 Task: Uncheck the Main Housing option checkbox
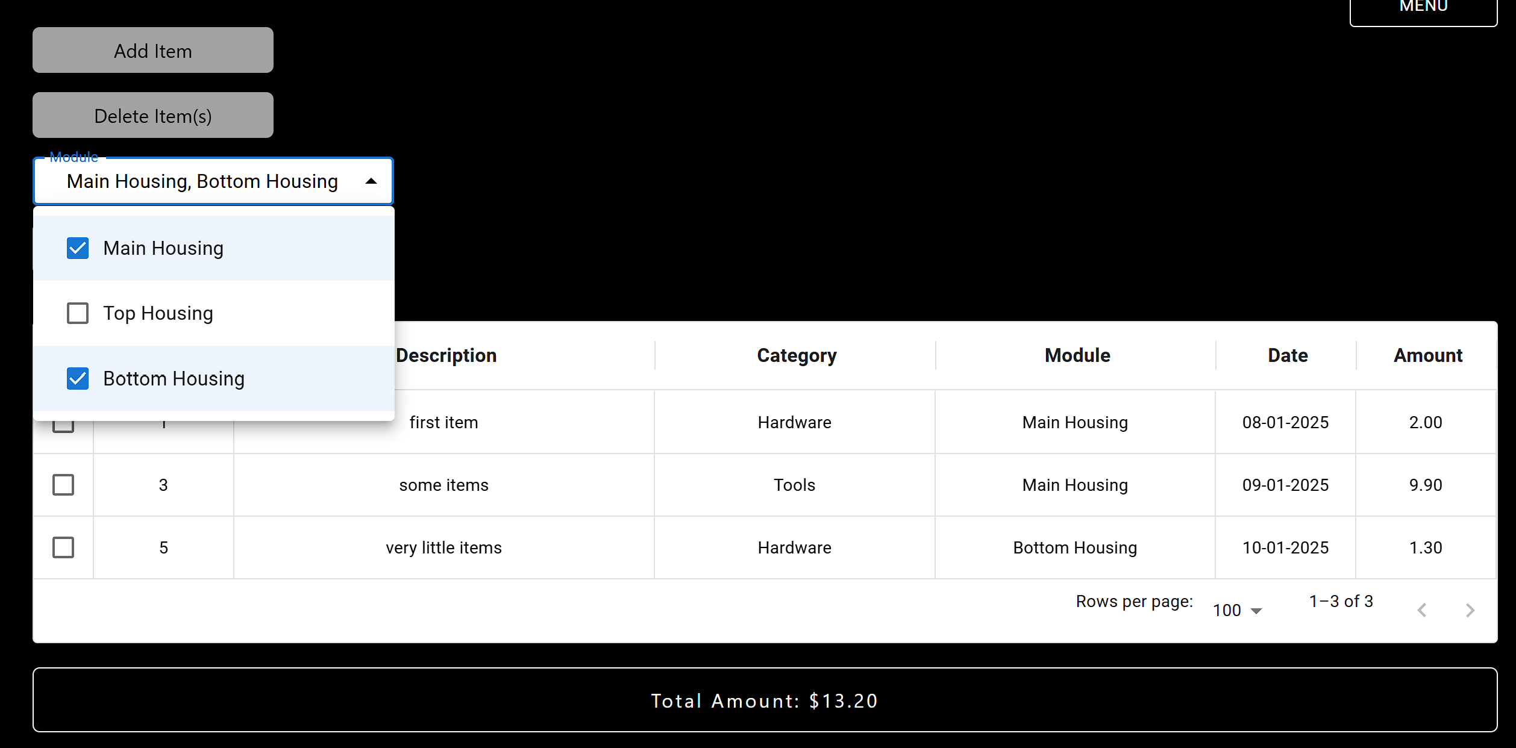pos(78,248)
